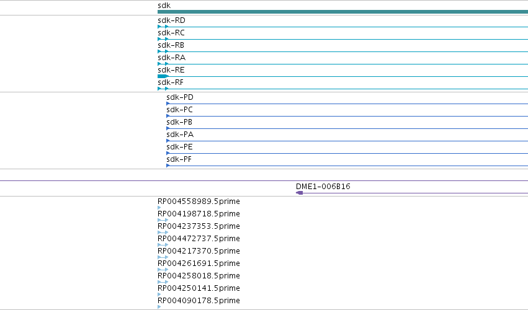Viewport: 528px width, 310px height.
Task: Select the thick exon block under sdk-RE
Action: [x=163, y=76]
